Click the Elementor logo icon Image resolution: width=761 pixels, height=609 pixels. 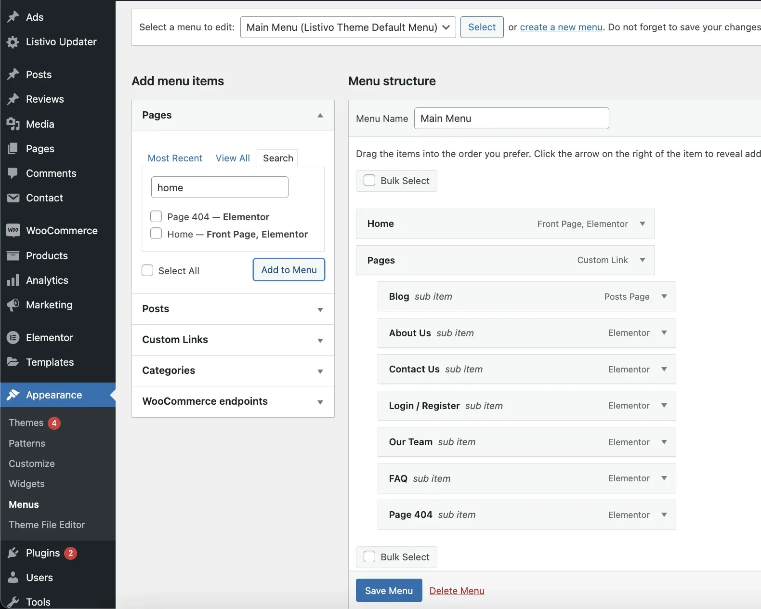[x=13, y=337]
